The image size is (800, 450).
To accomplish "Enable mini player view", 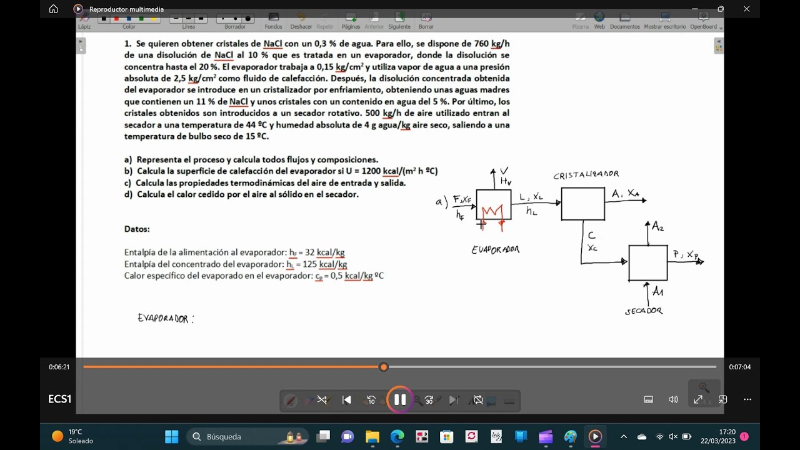I will pos(722,399).
